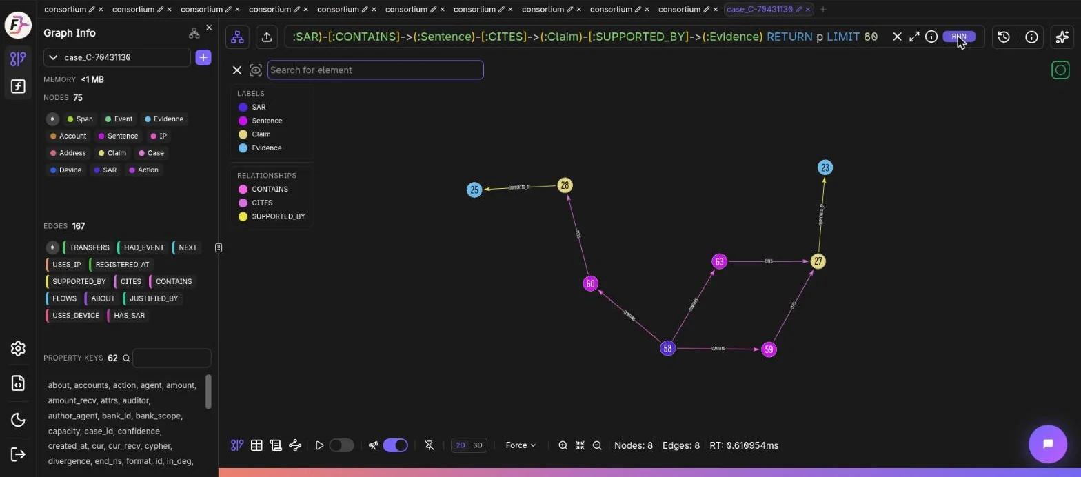Open the functions icon in sidebar
Viewport: 1081px width, 477px height.
[x=18, y=87]
